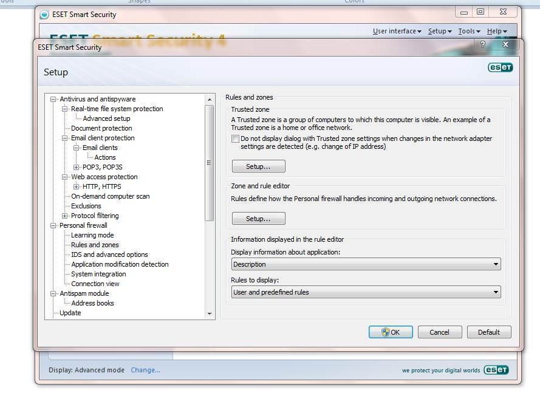Viewport: 540px width, 393px height.
Task: Select Document protection tree item
Action: [101, 128]
